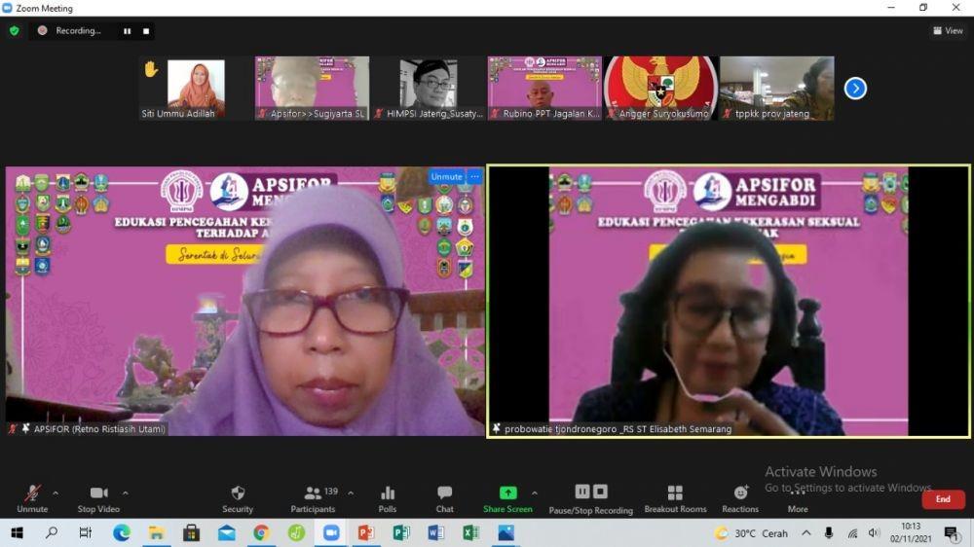Open Windows Start menu

coord(17,532)
